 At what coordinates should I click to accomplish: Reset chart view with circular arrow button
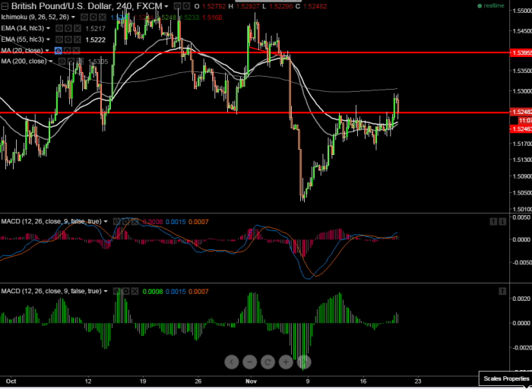tap(268, 362)
